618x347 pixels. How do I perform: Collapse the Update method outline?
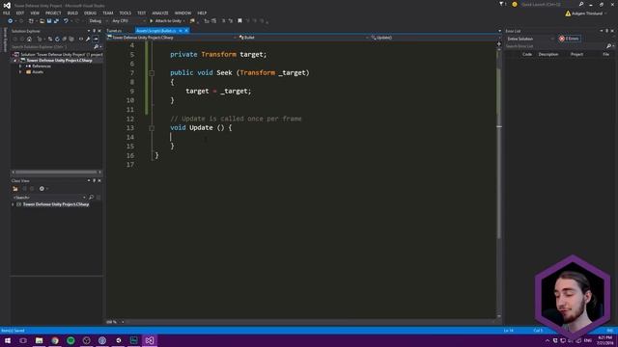[152, 128]
